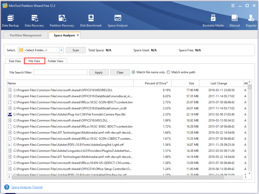Select the EN-US-QDDICT-CN content row
Image resolution: width=259 pixels, height=194 pixels.
(x=127, y=163)
